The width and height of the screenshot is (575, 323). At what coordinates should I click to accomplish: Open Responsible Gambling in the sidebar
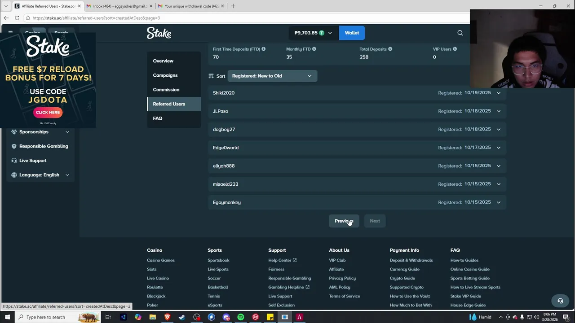pyautogui.click(x=44, y=146)
